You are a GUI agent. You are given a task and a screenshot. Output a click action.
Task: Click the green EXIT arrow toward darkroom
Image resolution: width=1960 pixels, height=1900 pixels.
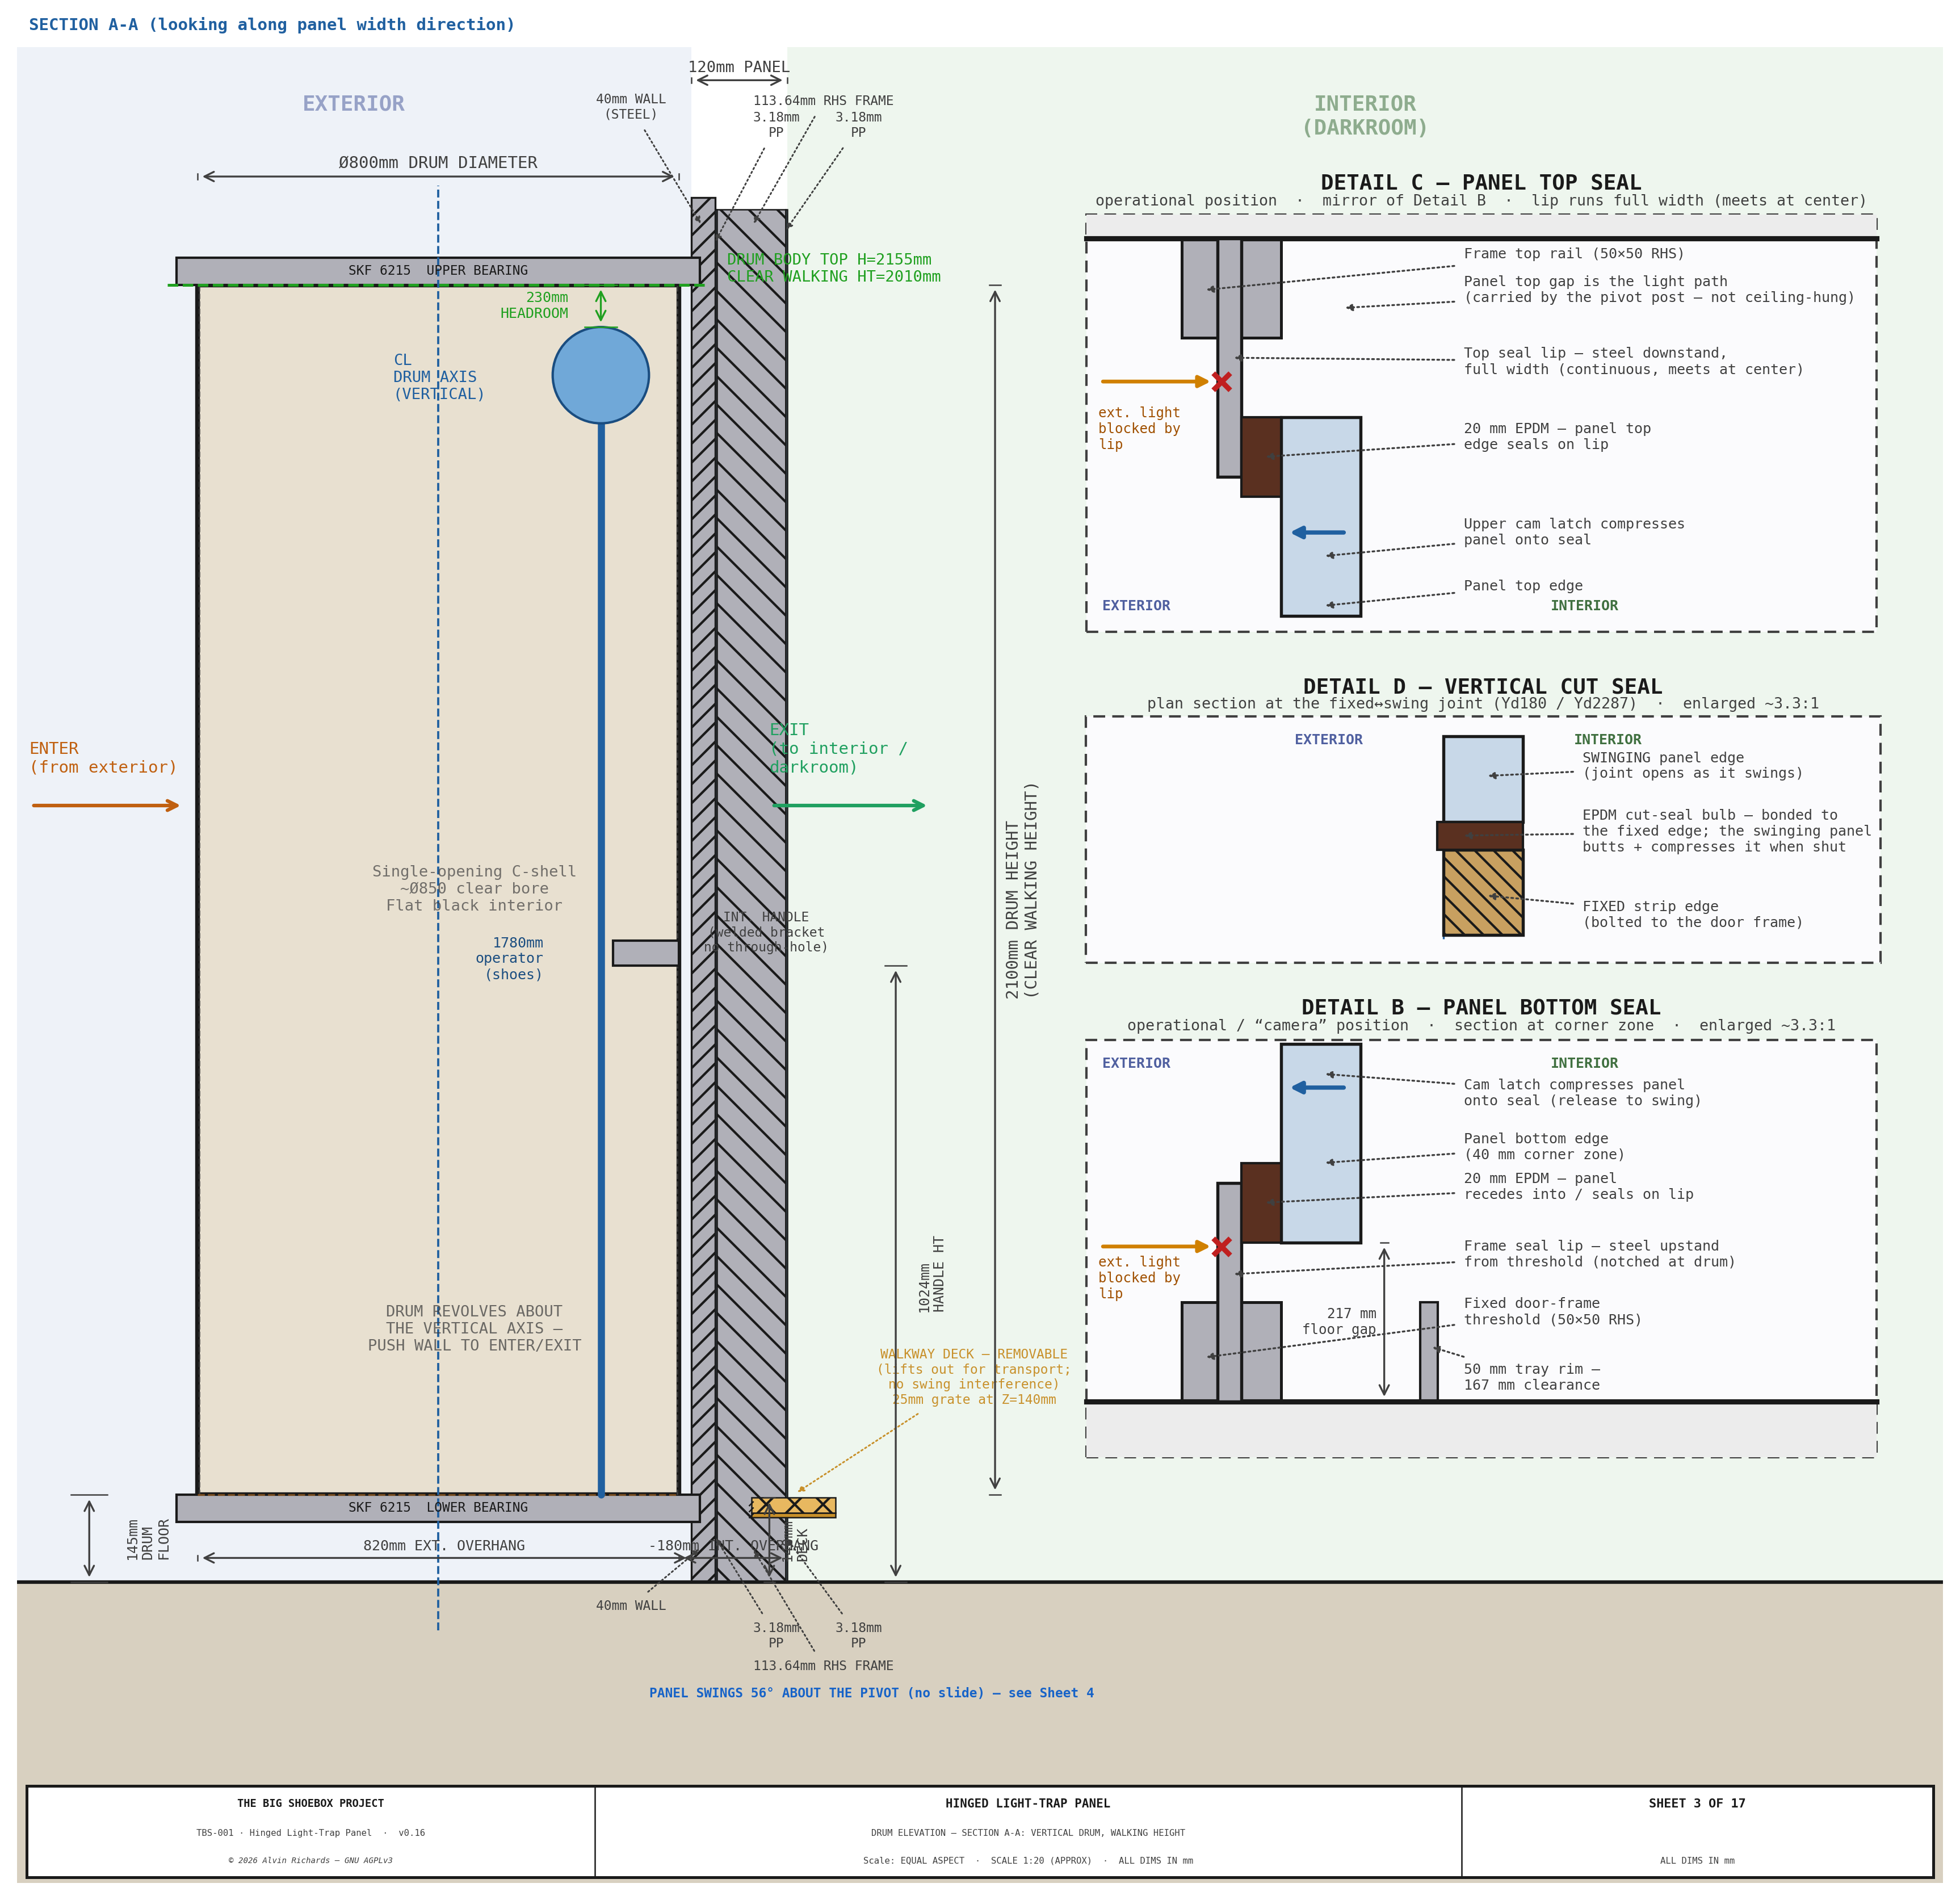coord(849,805)
